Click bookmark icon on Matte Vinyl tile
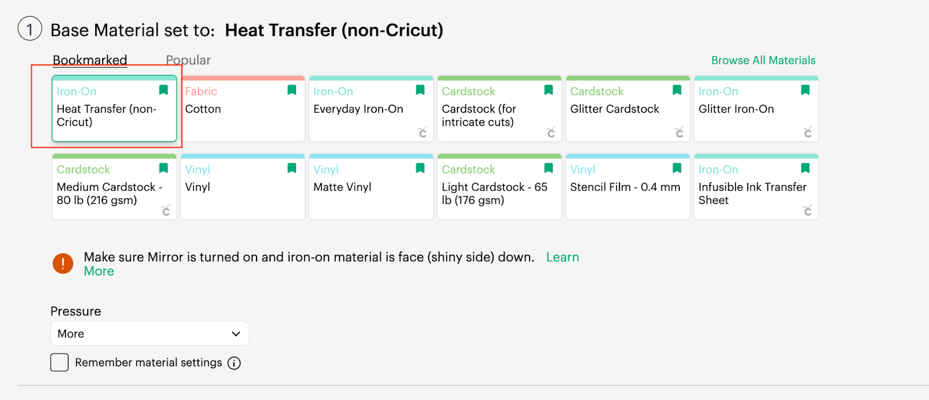The image size is (929, 400). pos(420,168)
